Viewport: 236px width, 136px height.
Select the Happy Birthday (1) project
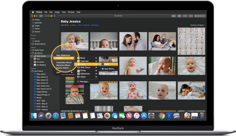click(42, 95)
